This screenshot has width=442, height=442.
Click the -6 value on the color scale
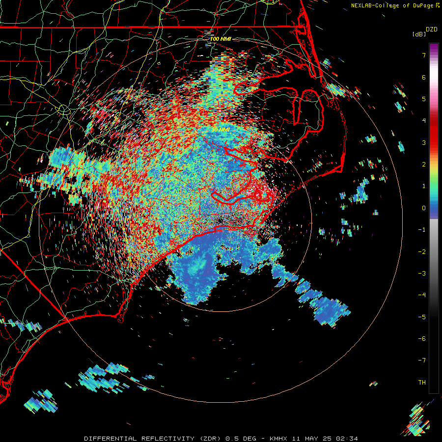click(422, 338)
